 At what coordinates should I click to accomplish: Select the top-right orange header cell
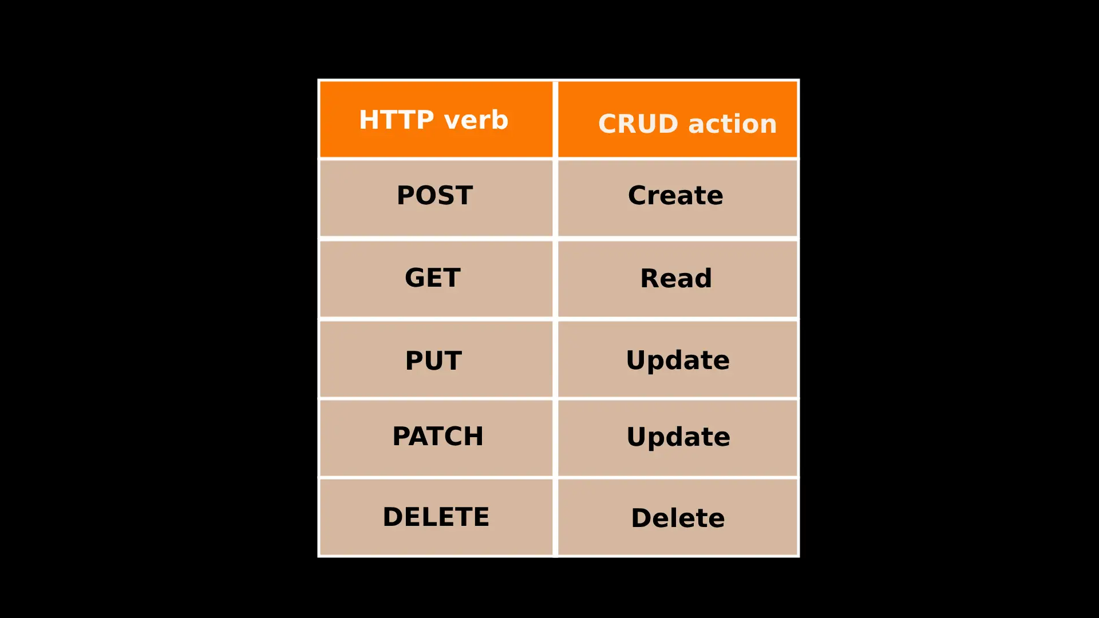674,119
